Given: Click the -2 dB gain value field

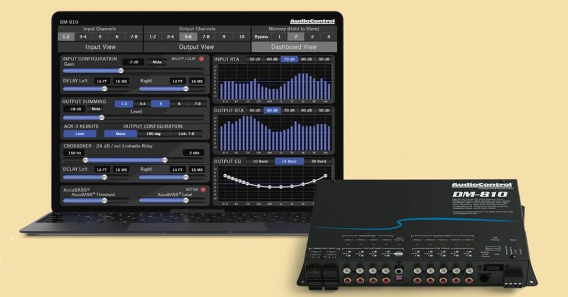Looking at the screenshot, I should click(x=134, y=62).
